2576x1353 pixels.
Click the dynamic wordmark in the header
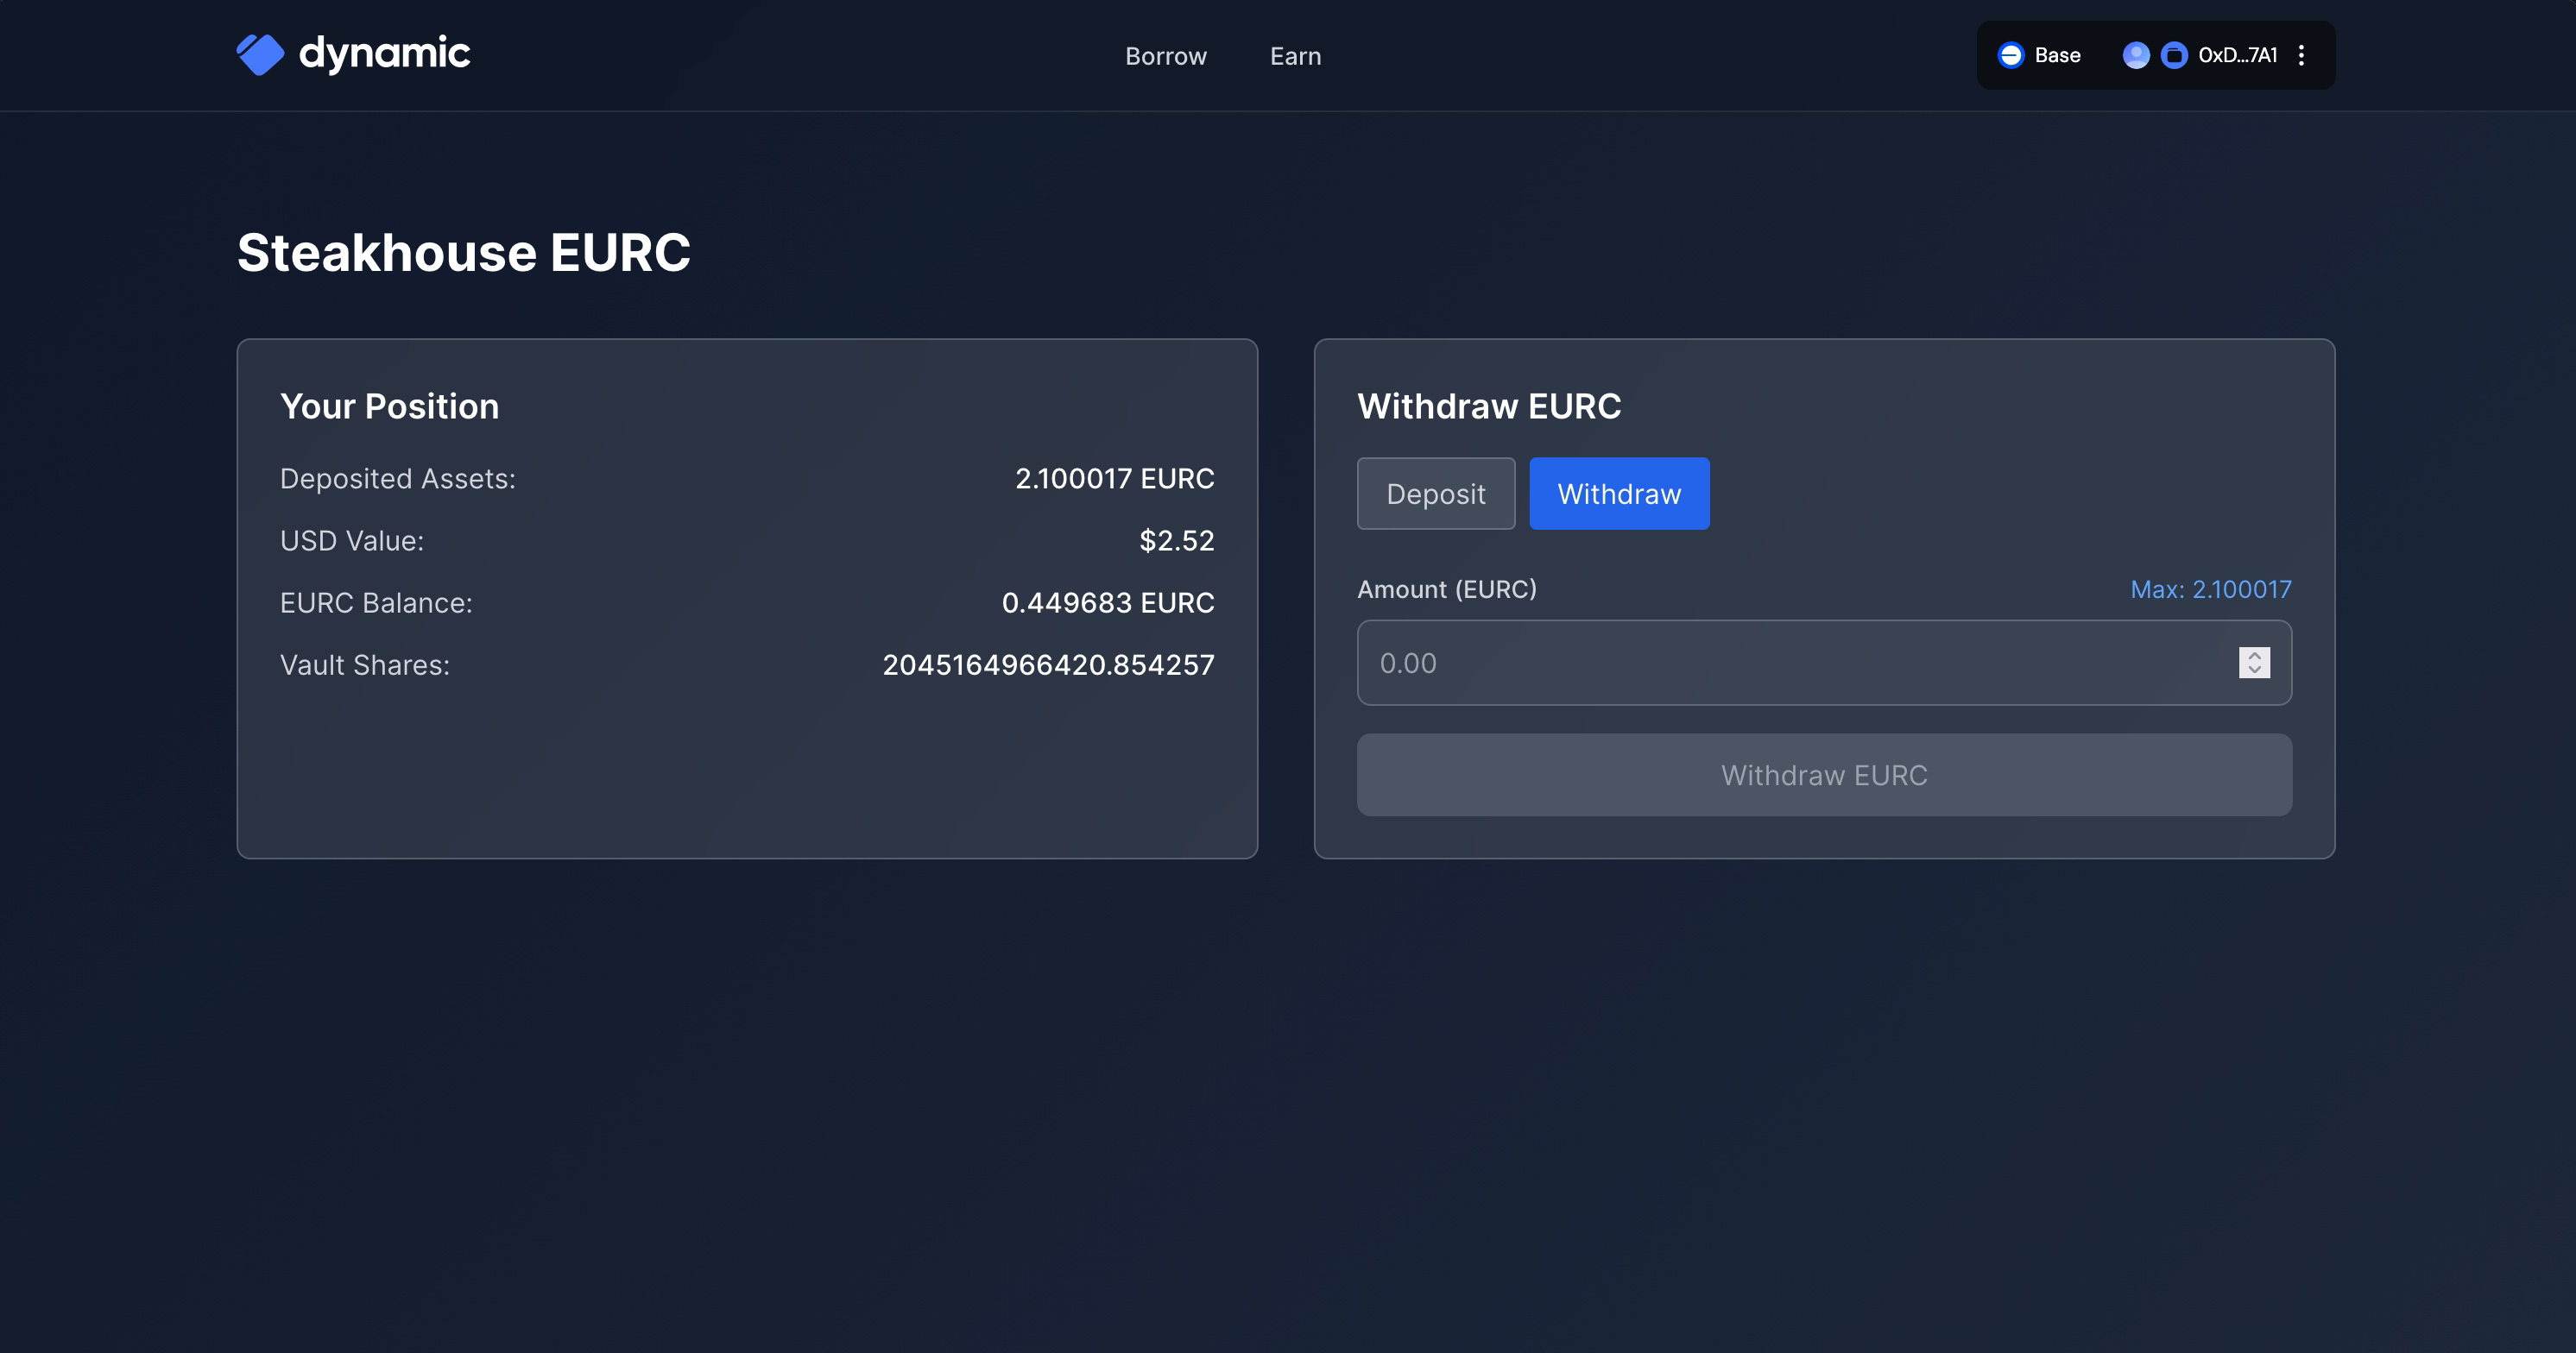[384, 54]
